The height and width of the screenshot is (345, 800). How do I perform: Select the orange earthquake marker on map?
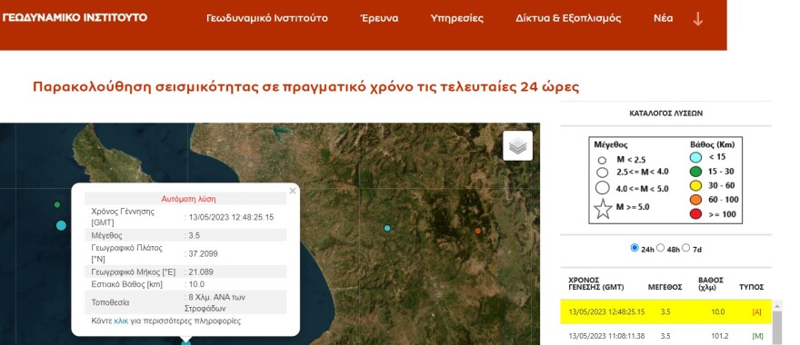point(477,231)
